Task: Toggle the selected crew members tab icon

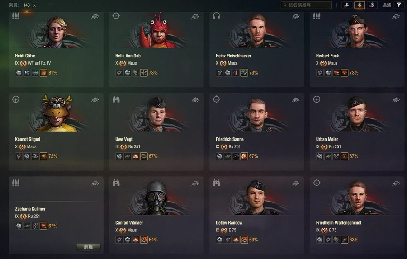Action: 360,5
